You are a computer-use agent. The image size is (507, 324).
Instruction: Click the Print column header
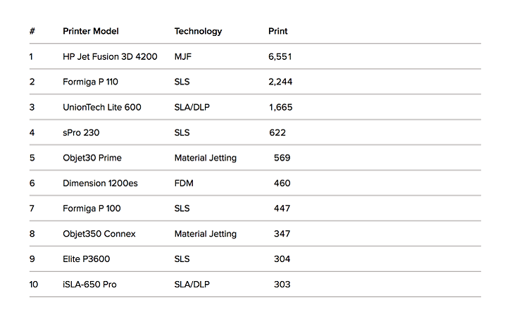pyautogui.click(x=277, y=31)
